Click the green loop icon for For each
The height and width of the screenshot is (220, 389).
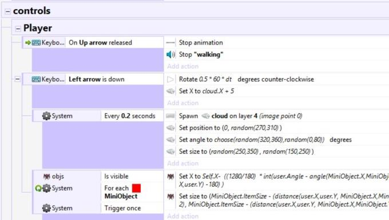(x=38, y=189)
